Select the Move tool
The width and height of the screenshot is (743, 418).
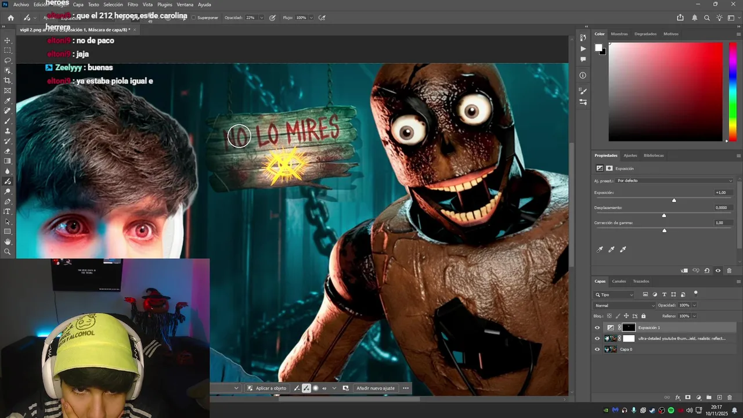point(8,41)
